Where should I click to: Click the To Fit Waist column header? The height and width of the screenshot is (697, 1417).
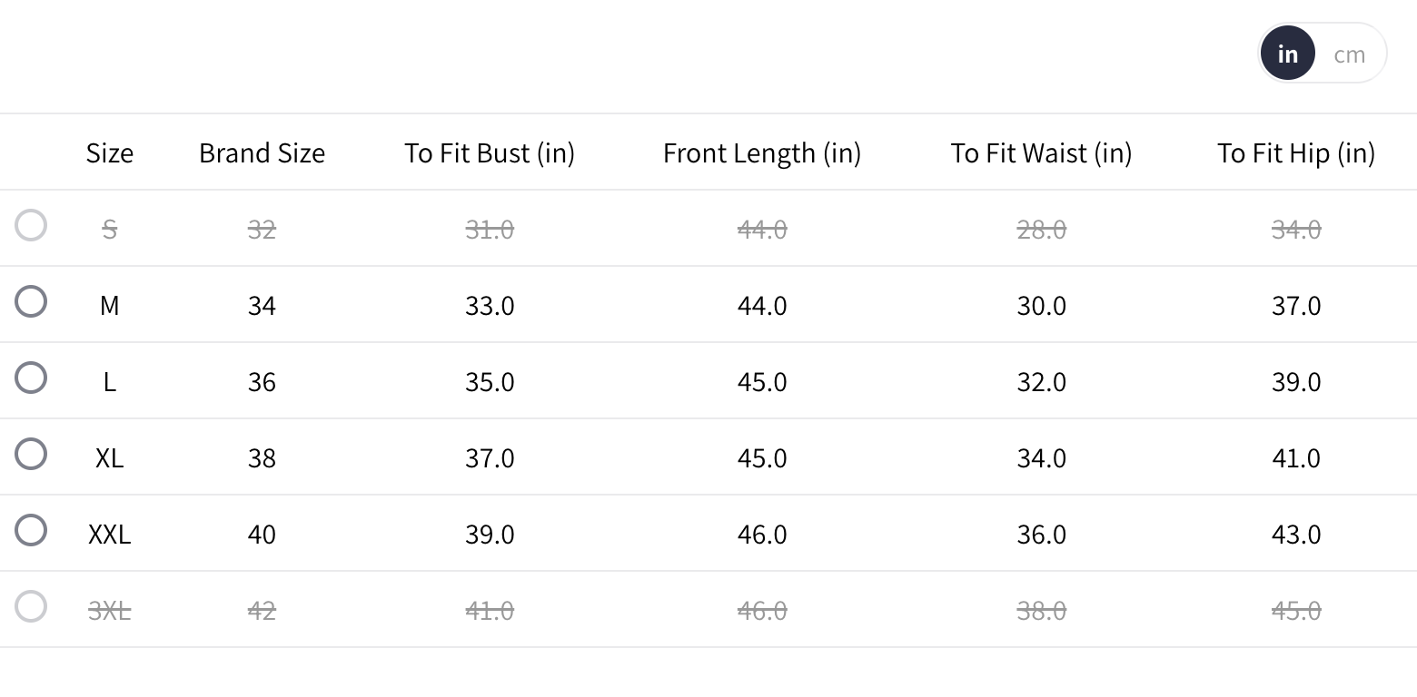click(1041, 152)
